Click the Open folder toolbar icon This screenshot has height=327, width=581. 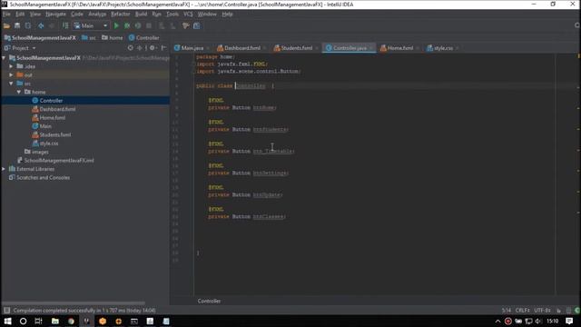pyautogui.click(x=6, y=25)
